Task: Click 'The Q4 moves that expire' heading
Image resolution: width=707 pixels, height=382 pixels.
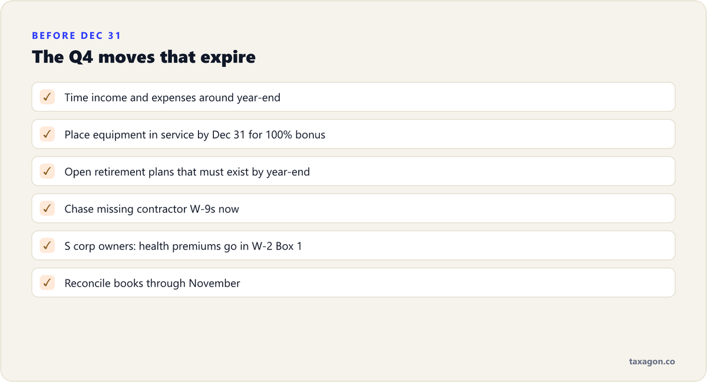Action: pyautogui.click(x=144, y=57)
